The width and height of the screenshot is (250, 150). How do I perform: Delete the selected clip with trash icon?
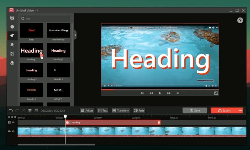coord(30,110)
